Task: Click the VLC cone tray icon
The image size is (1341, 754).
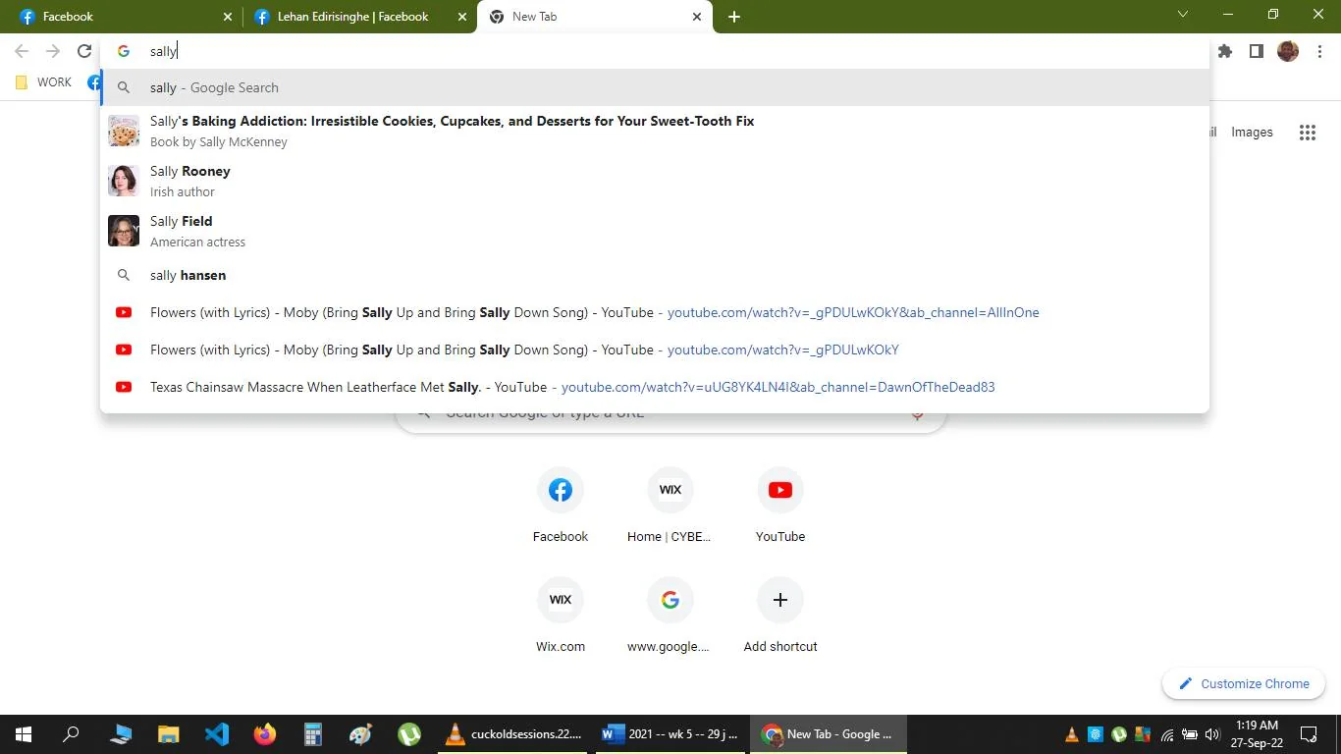Action: (x=1071, y=734)
